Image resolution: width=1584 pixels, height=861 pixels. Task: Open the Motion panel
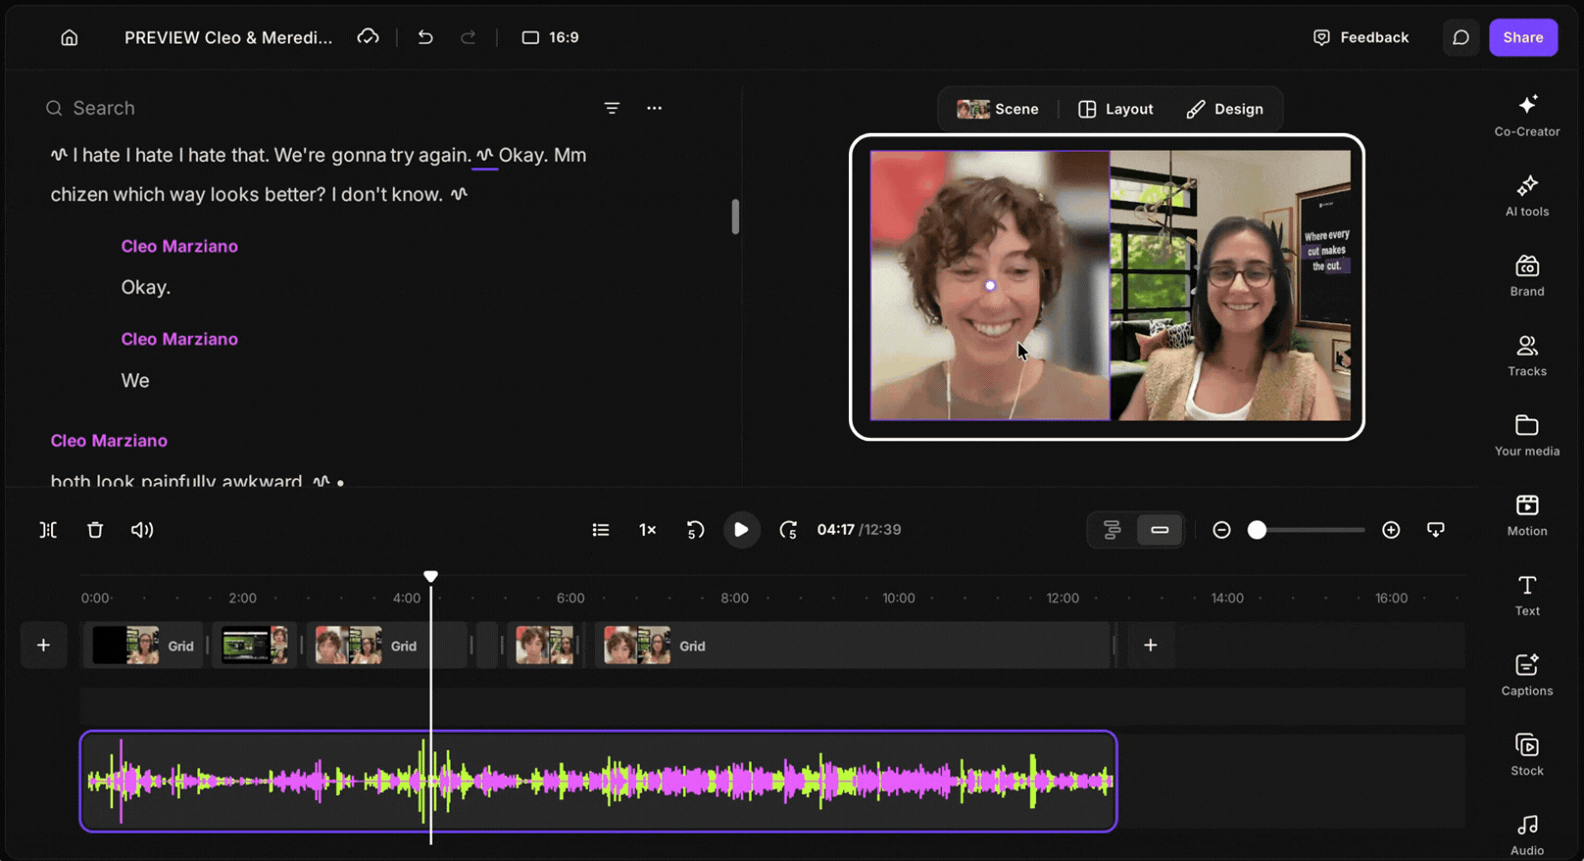pos(1527,515)
